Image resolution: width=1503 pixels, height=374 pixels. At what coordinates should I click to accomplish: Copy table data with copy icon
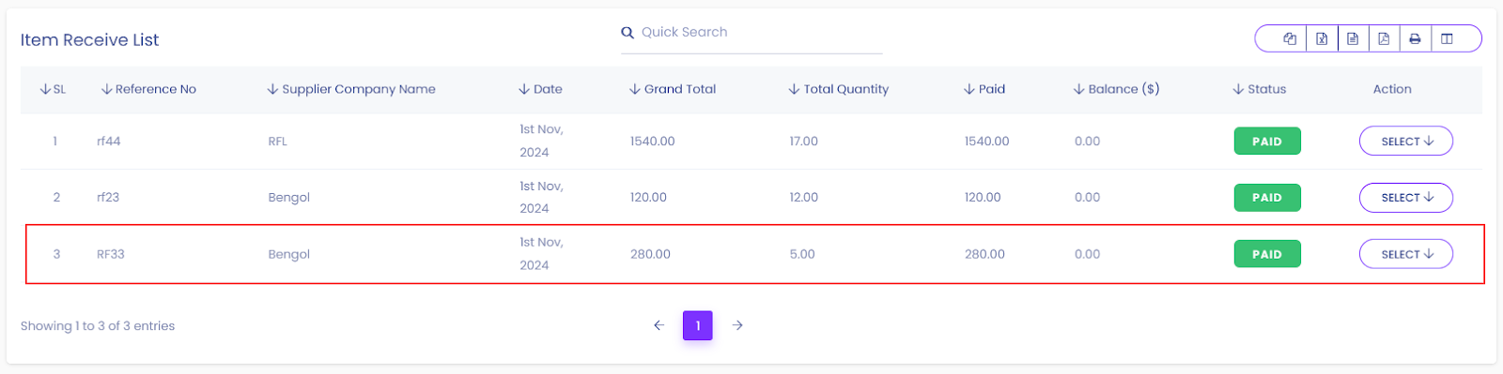point(1290,38)
